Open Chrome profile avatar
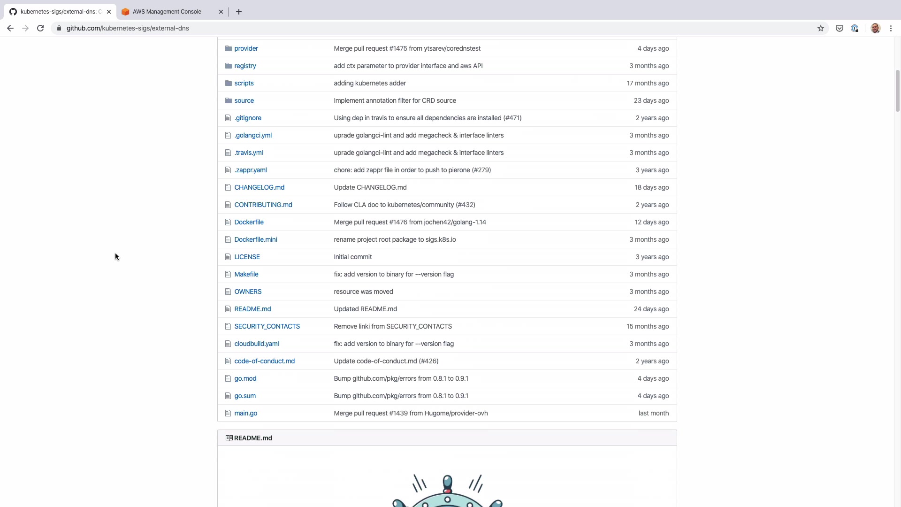Image resolution: width=901 pixels, height=507 pixels. pyautogui.click(x=875, y=28)
